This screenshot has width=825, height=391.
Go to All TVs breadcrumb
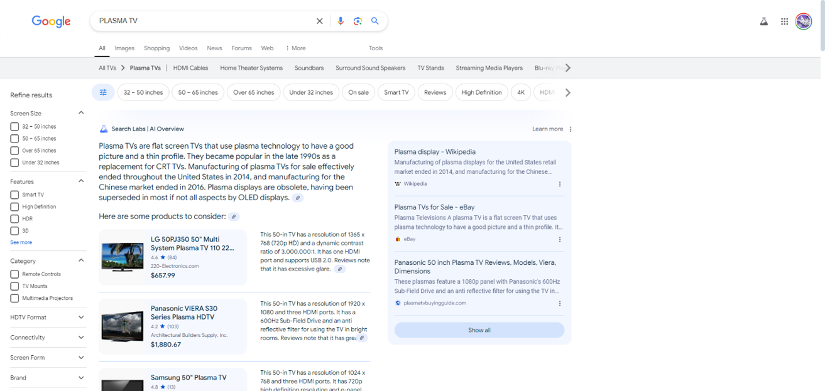pos(107,68)
